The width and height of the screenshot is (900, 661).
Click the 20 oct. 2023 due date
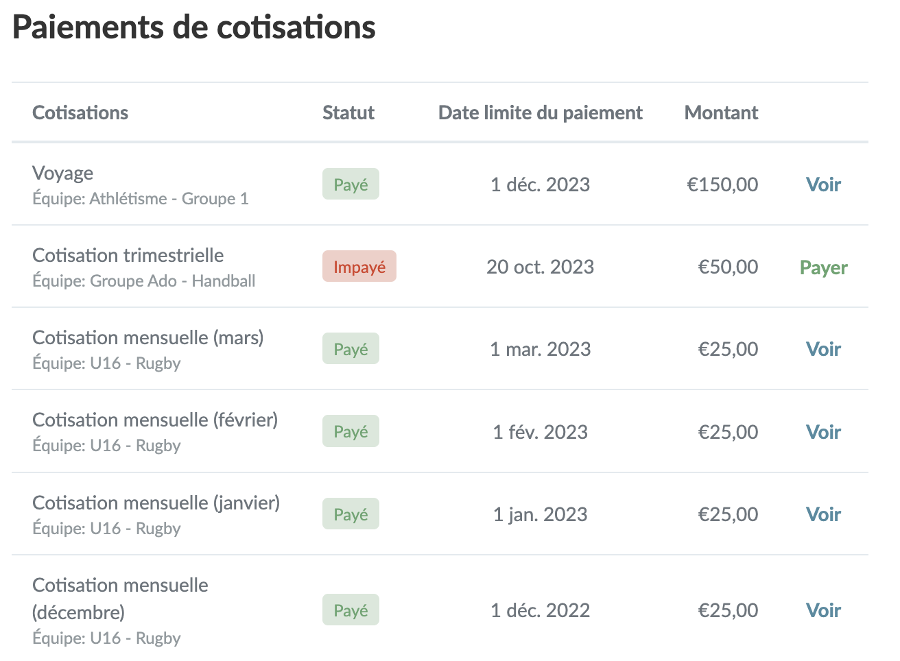tap(540, 267)
